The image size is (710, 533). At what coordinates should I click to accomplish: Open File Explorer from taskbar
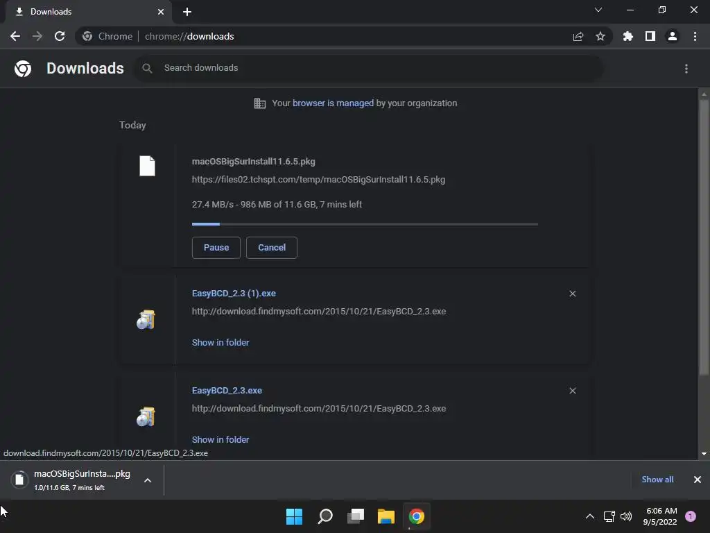pos(386,516)
